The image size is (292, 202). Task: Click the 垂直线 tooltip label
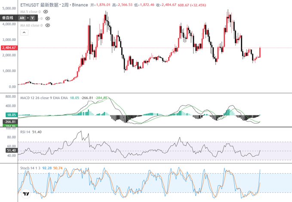(8, 18)
